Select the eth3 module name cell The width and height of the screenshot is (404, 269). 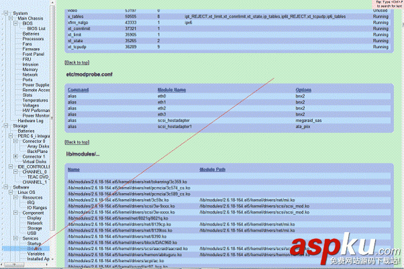coord(162,115)
